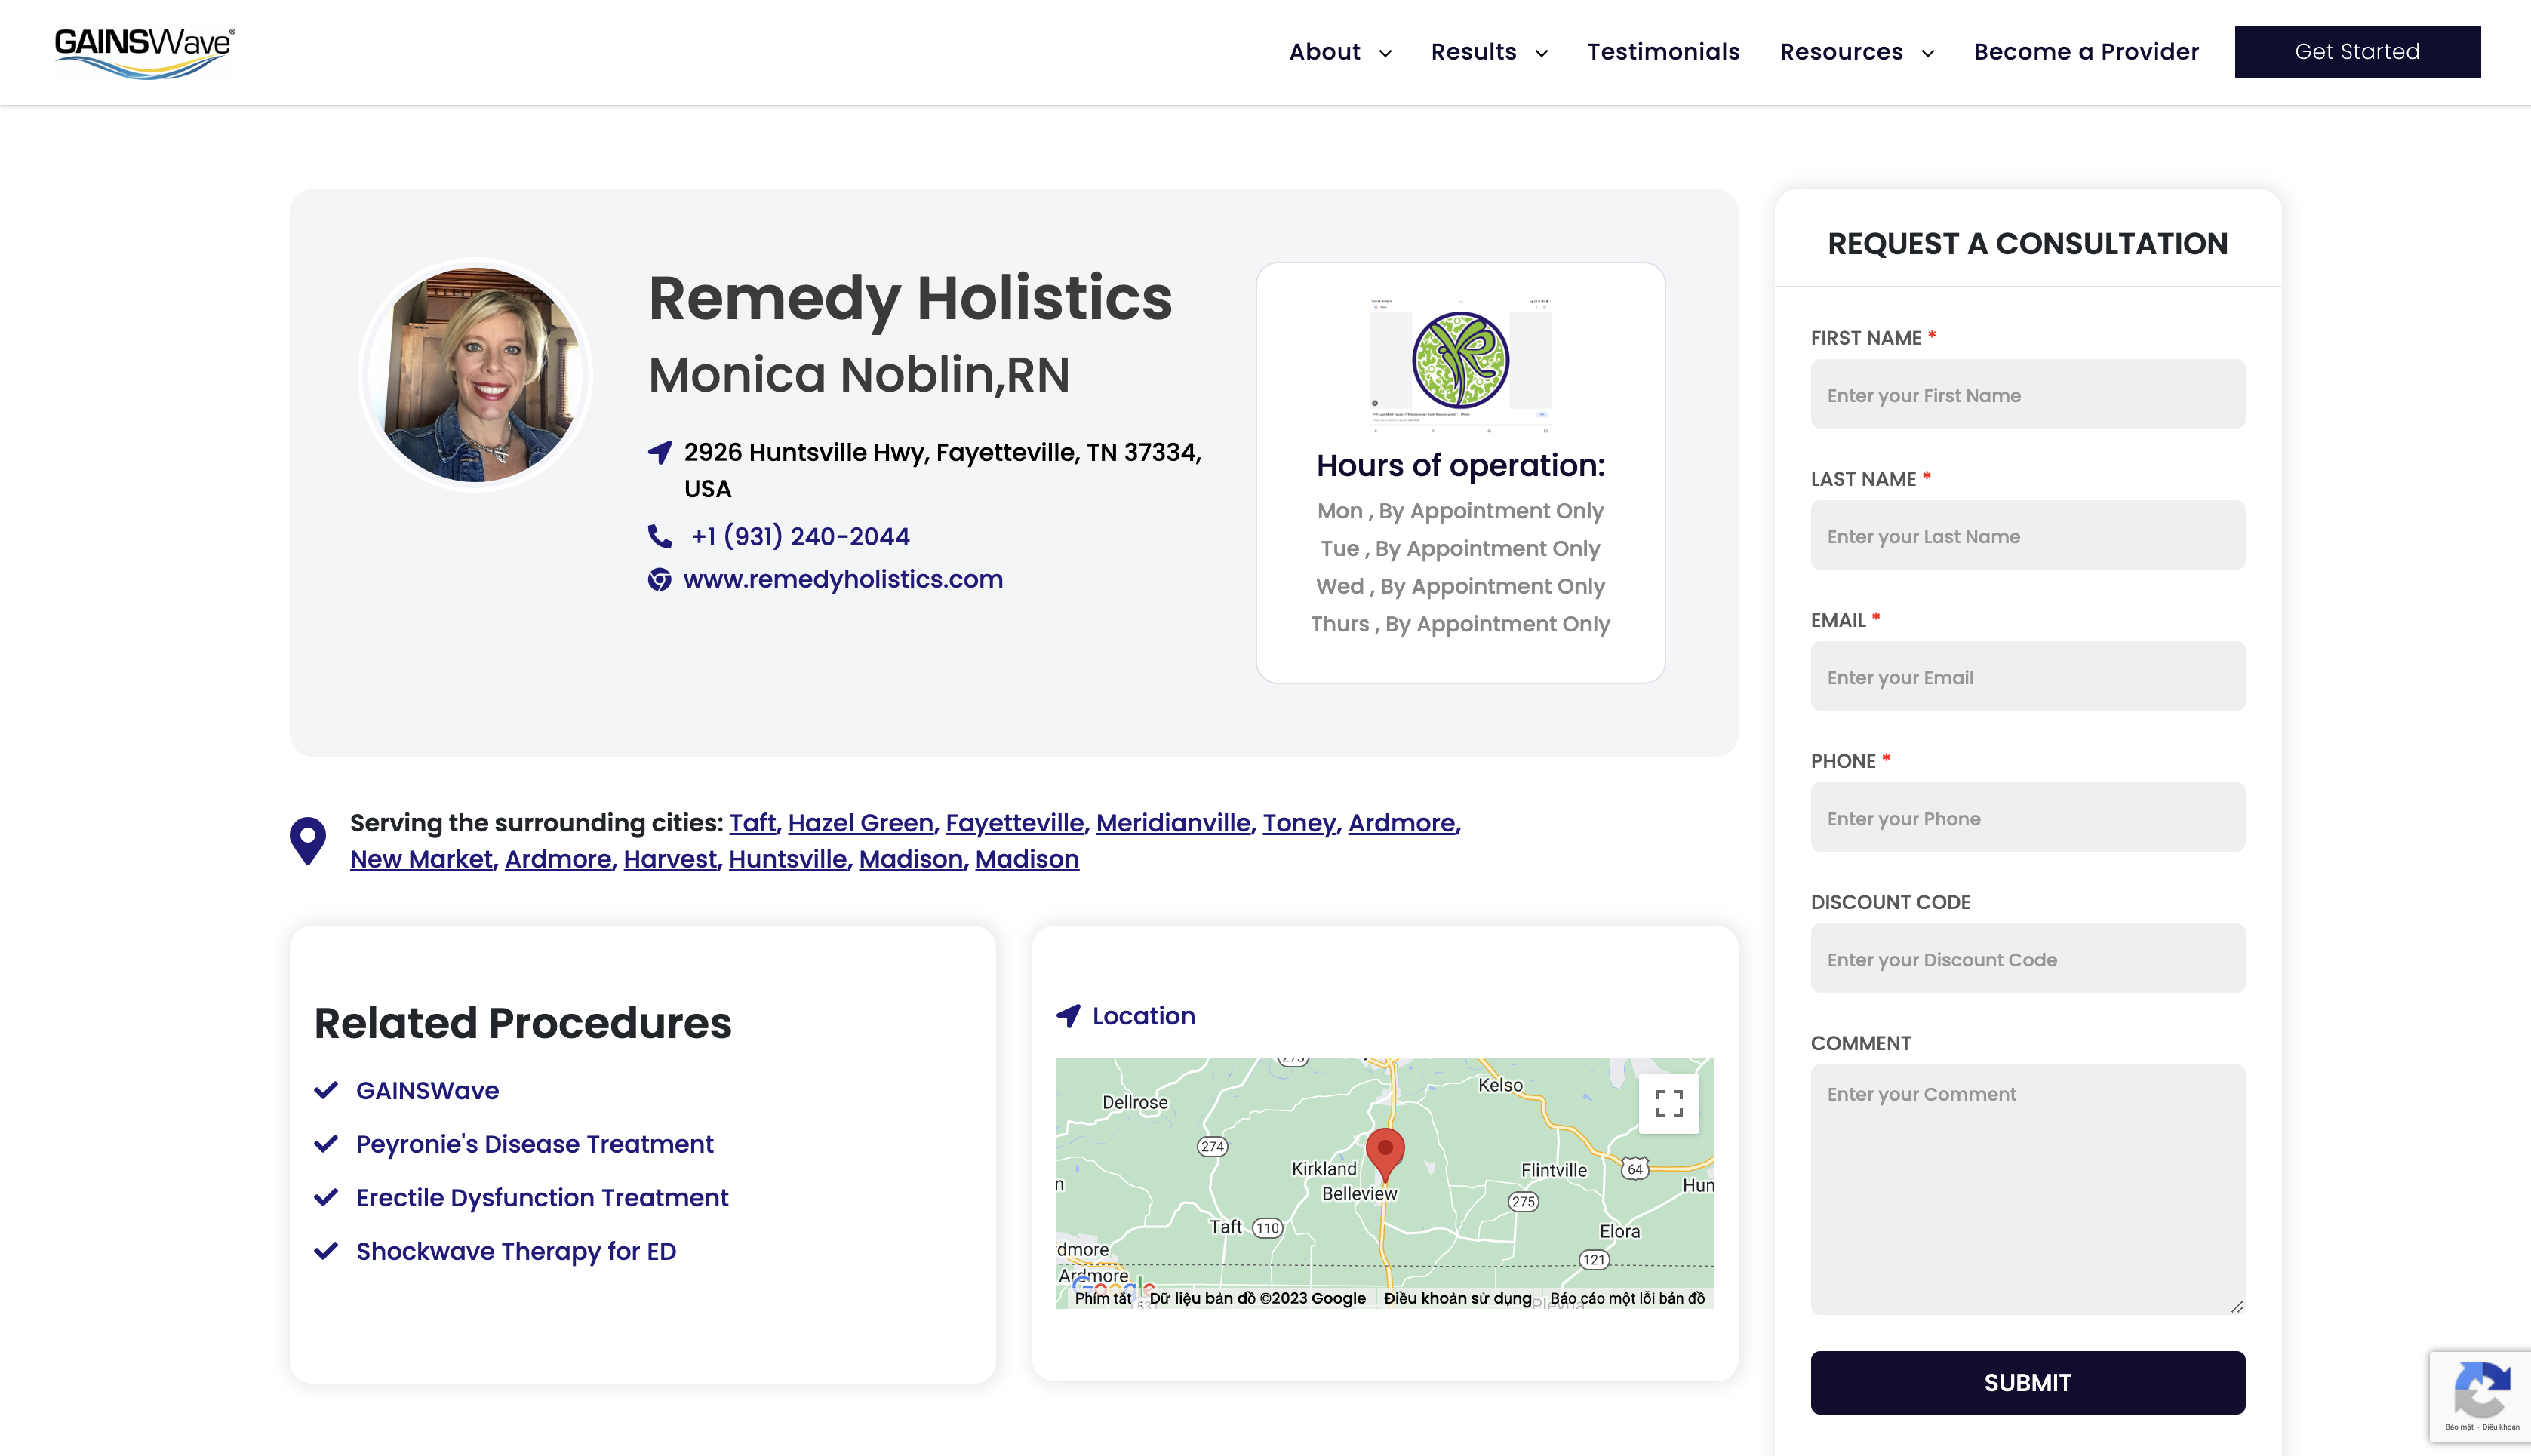Expand the Results dropdown menu
This screenshot has height=1456, width=2531.
tap(1489, 52)
